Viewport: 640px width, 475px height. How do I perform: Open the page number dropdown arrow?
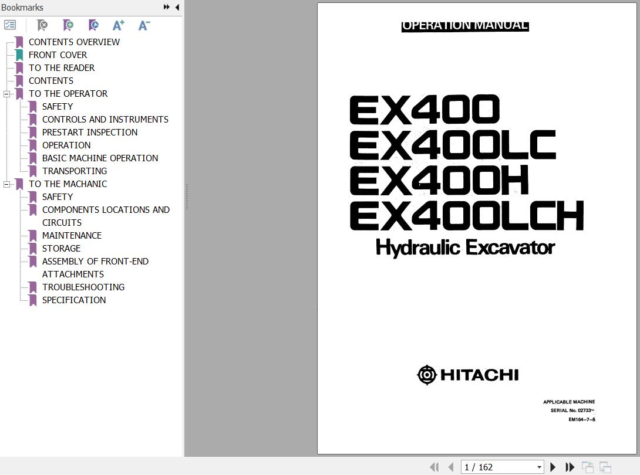(x=539, y=467)
